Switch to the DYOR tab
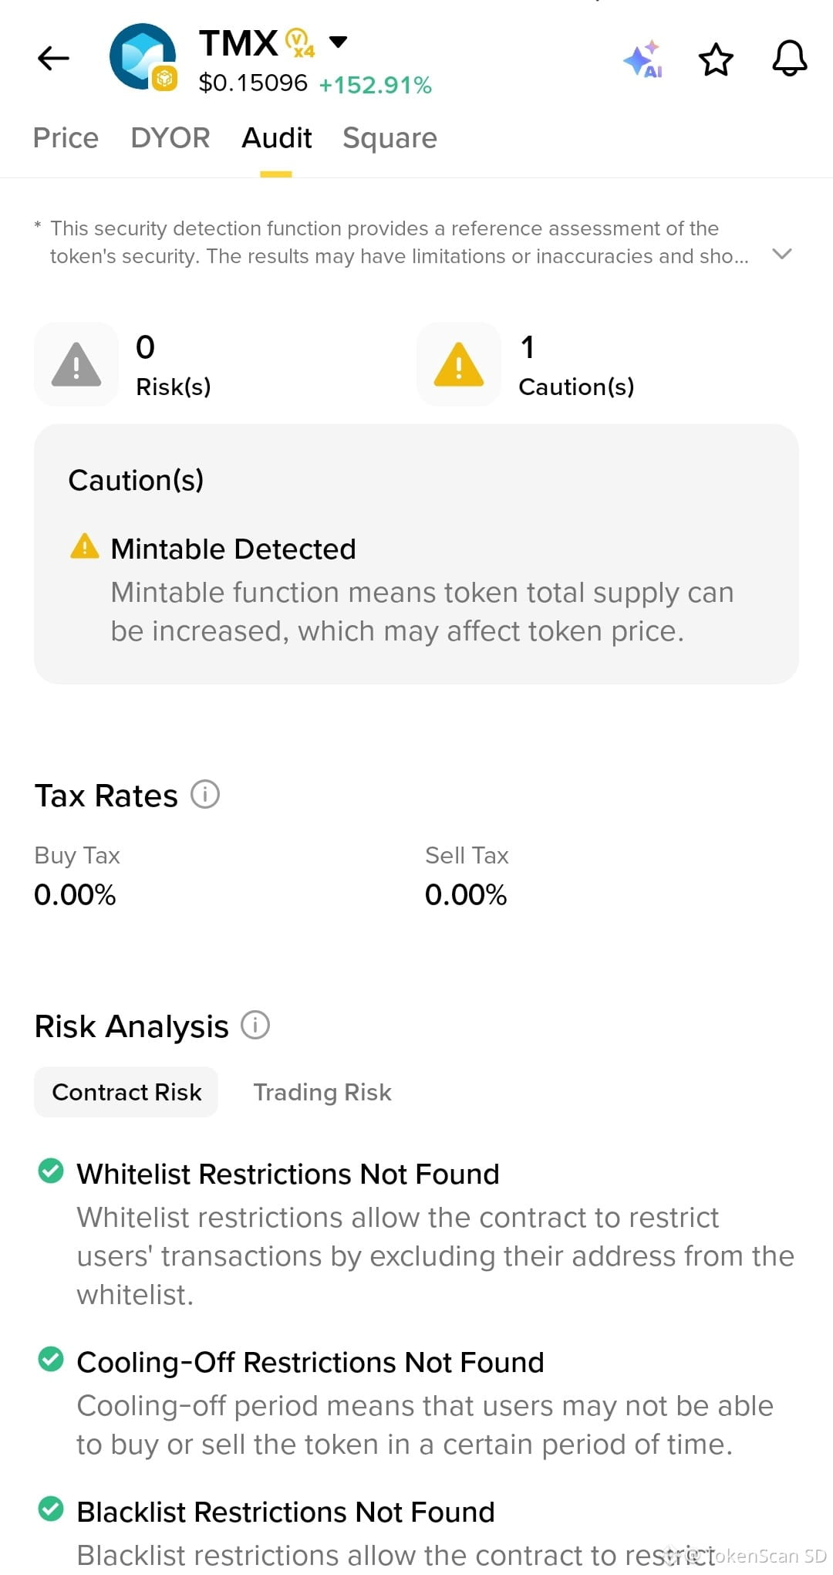 (x=170, y=138)
